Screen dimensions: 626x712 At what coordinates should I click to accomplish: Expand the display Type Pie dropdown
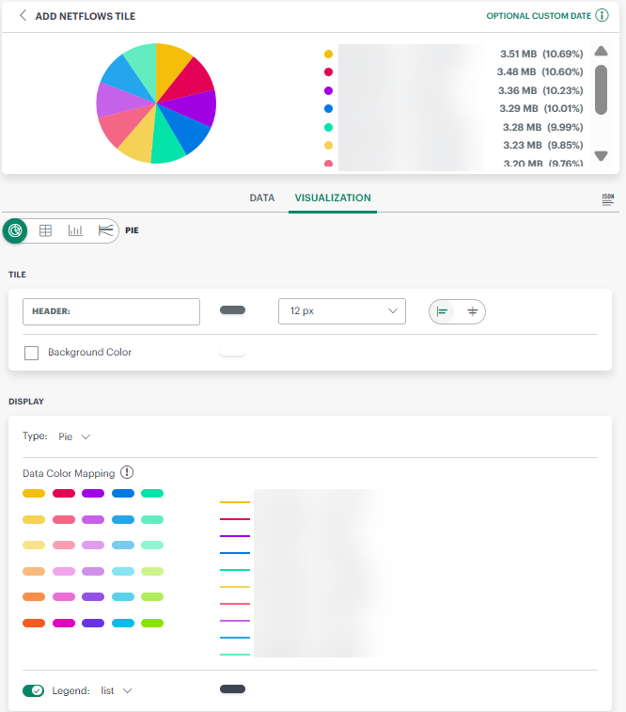[x=74, y=436]
